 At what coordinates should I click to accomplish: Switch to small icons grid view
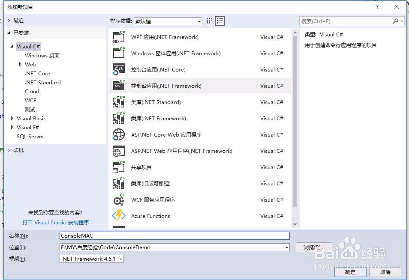[209, 21]
